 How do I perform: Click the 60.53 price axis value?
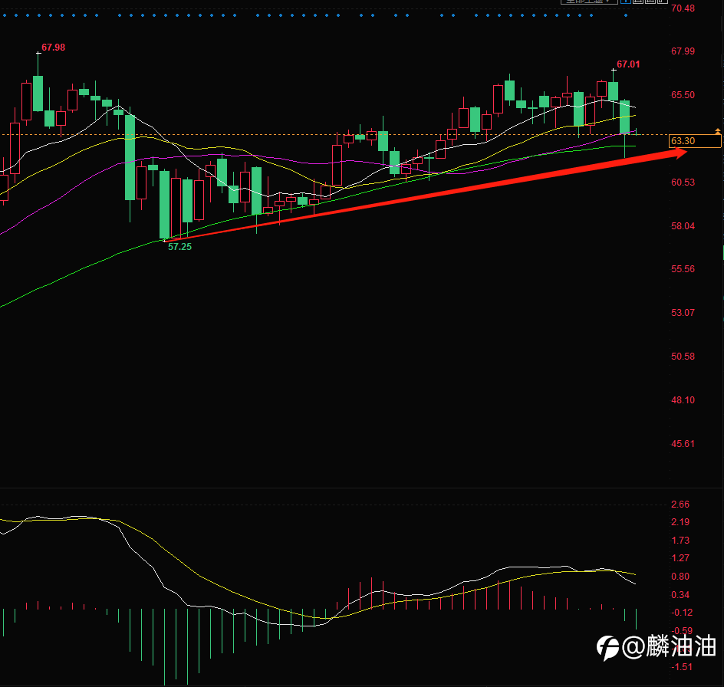[683, 182]
